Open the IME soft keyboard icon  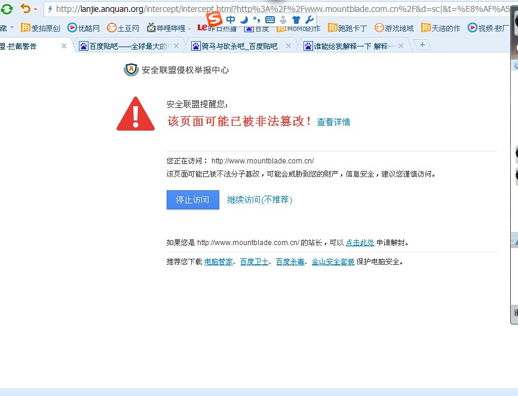click(270, 20)
